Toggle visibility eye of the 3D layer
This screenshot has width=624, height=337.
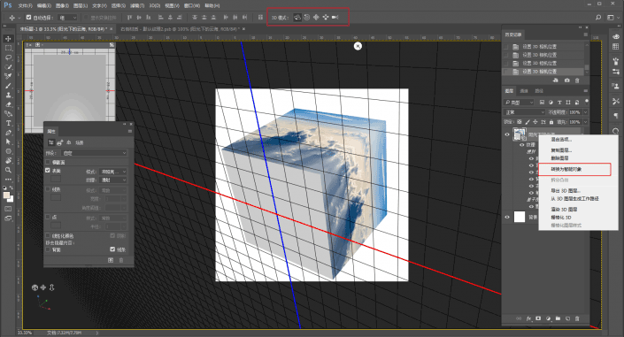point(507,134)
